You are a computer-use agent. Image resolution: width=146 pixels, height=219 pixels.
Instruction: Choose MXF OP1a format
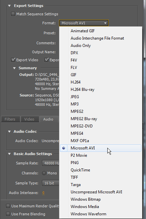point(101,141)
